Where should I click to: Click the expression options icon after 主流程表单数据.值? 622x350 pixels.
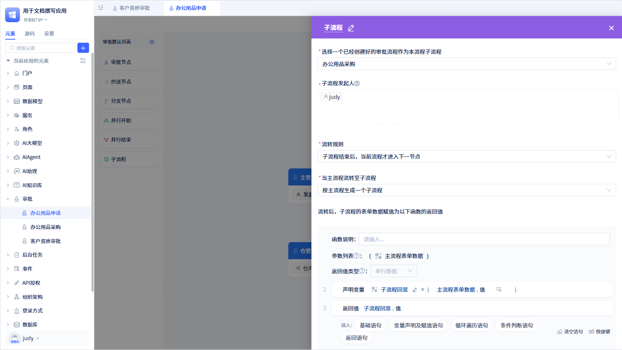coord(499,289)
